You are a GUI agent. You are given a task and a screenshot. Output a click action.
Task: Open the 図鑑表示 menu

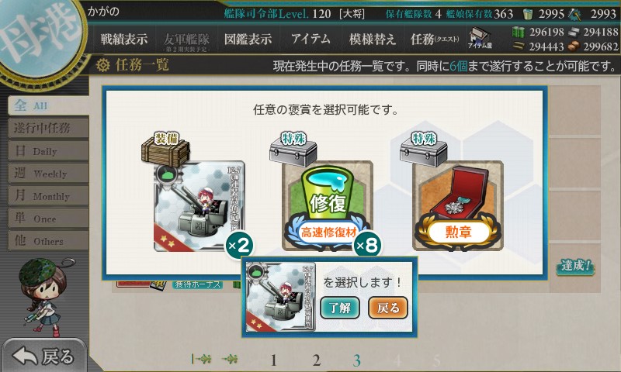pyautogui.click(x=248, y=39)
